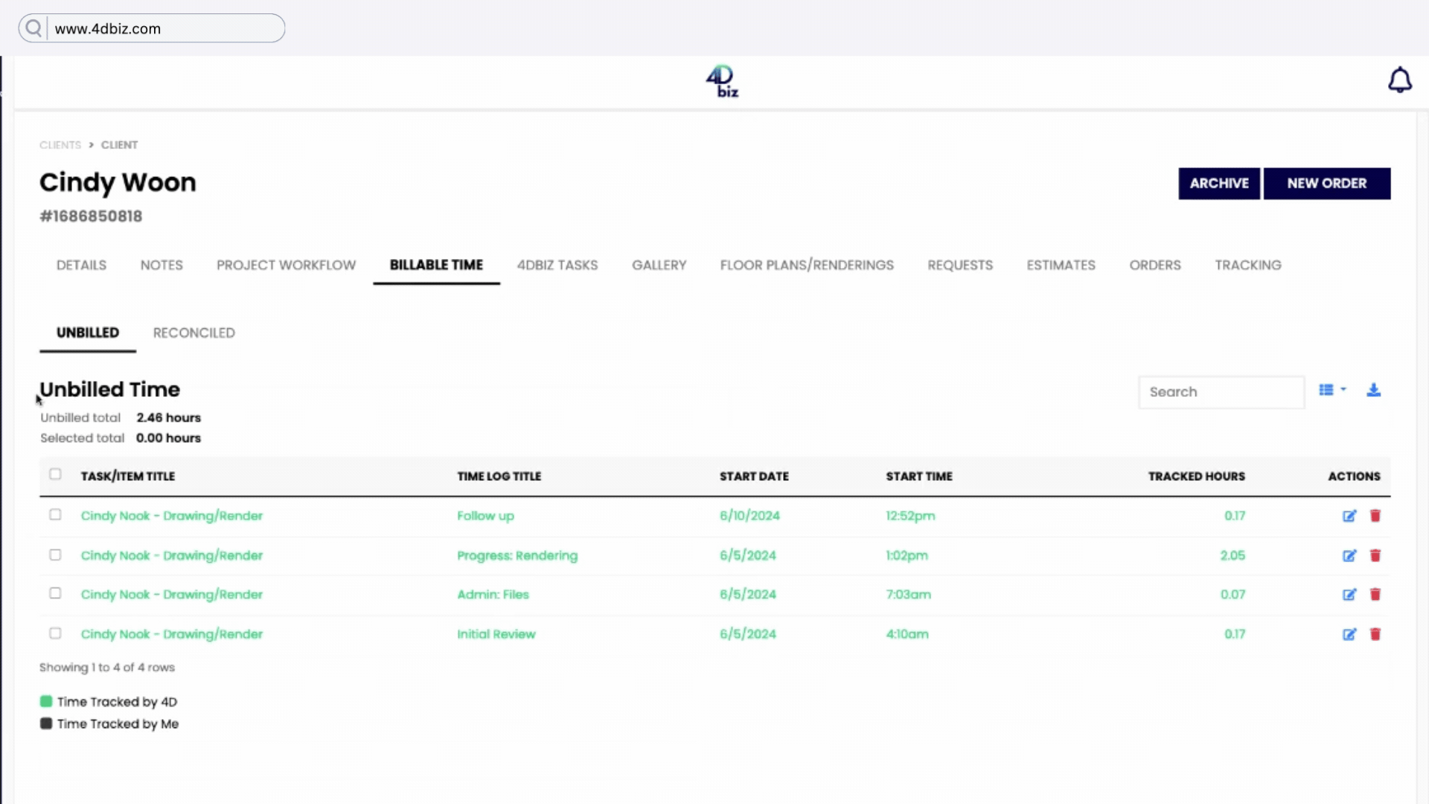Open the BILLABLE TIME tab
This screenshot has height=804, width=1429.
click(435, 264)
